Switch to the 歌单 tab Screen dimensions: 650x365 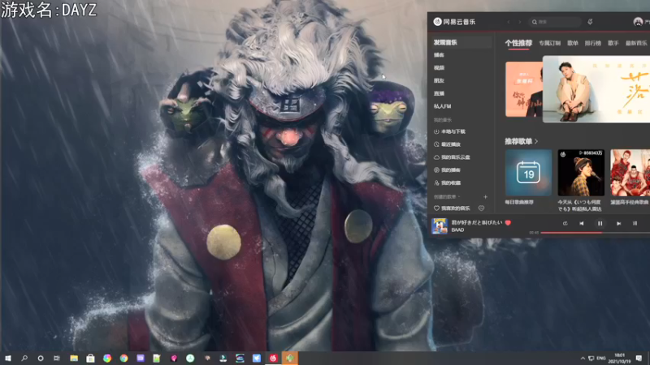[573, 43]
